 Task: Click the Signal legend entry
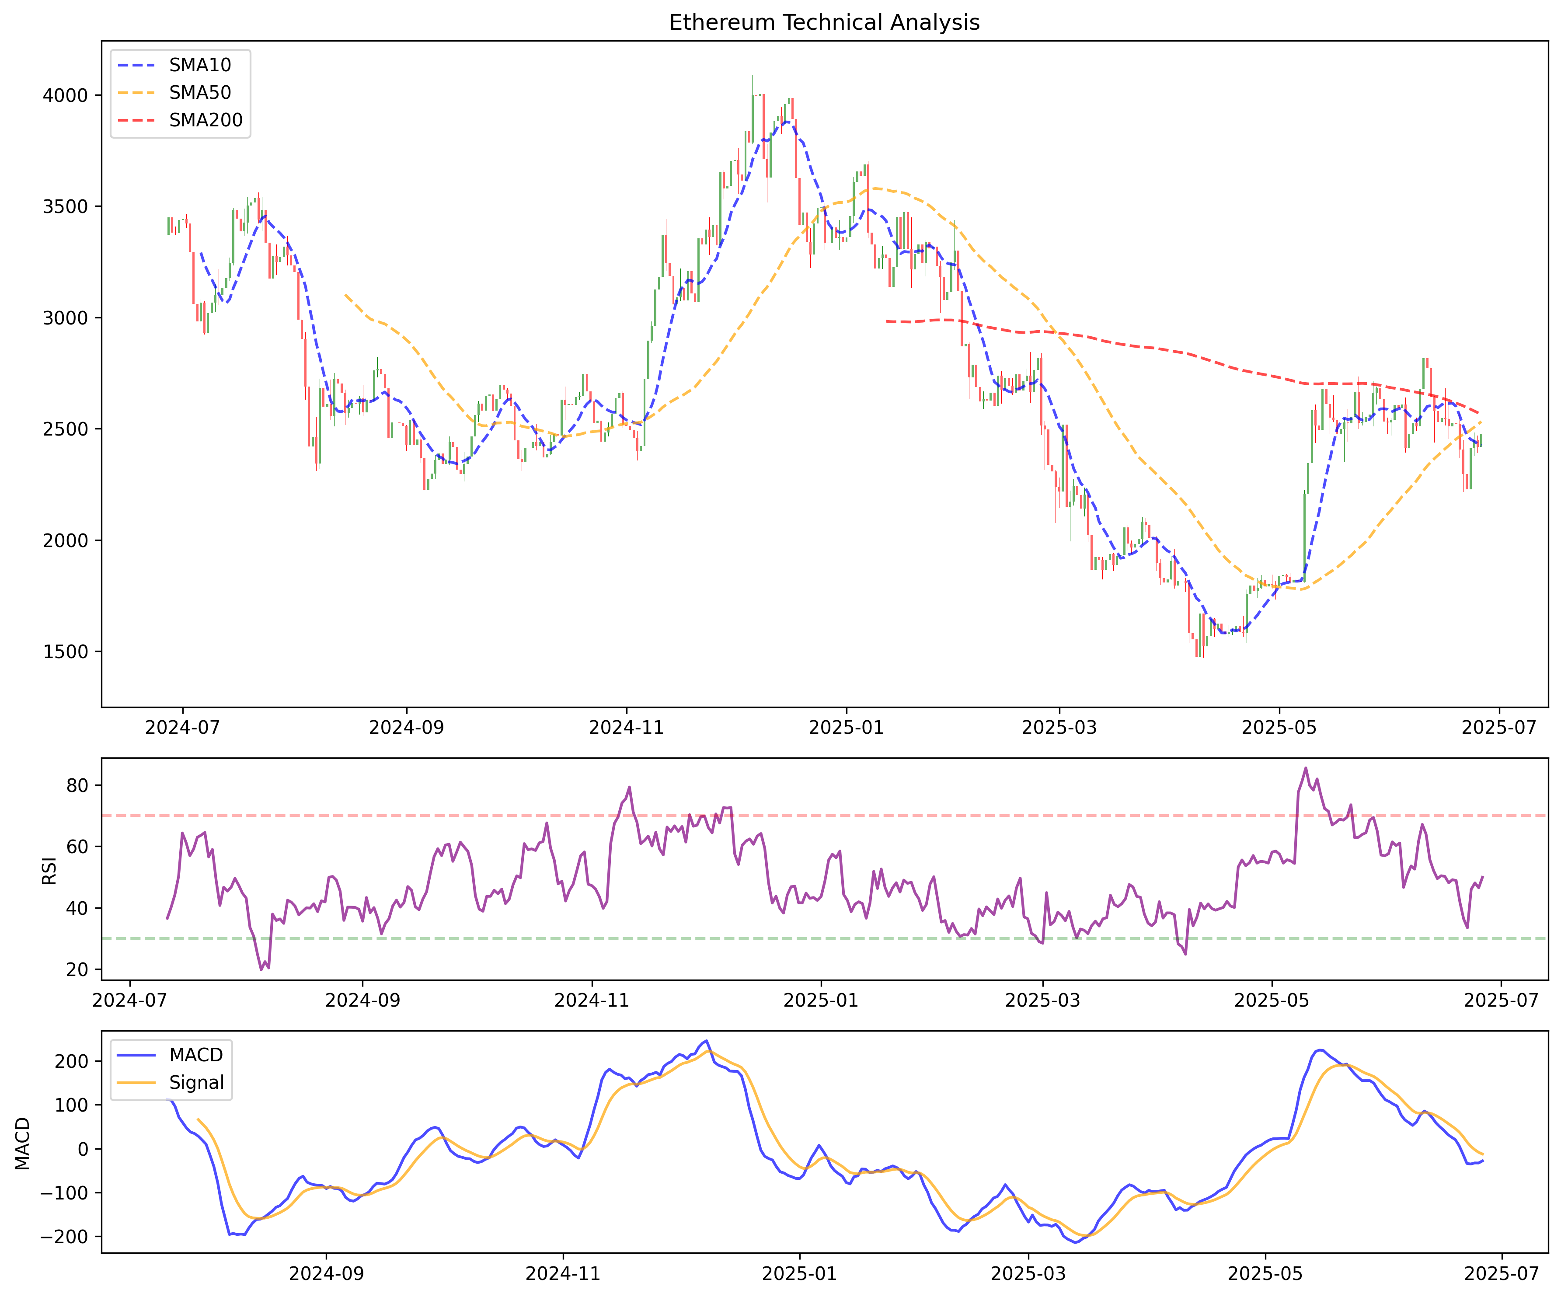(x=196, y=1083)
